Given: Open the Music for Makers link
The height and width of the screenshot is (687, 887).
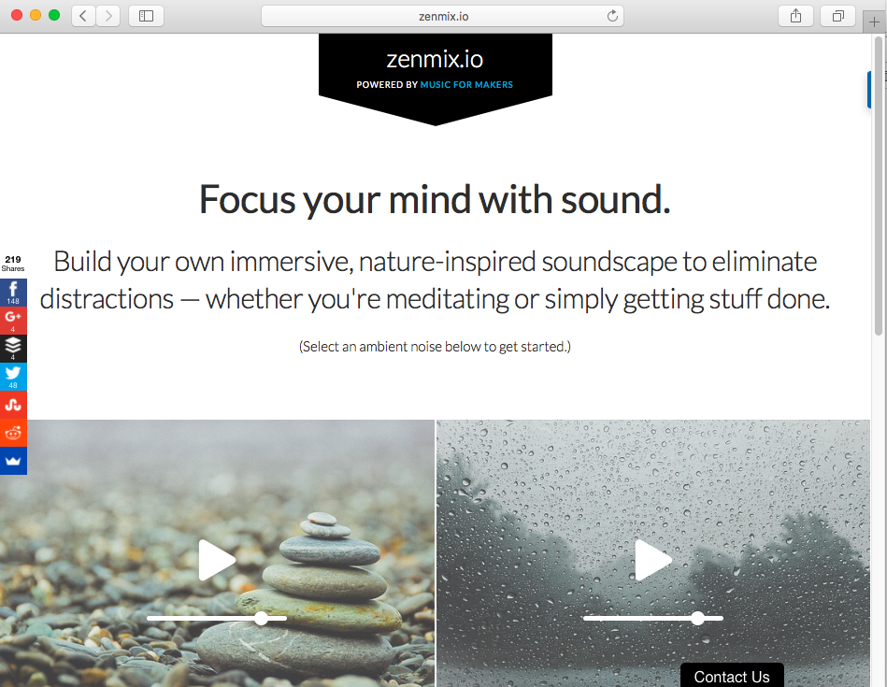Looking at the screenshot, I should pyautogui.click(x=466, y=85).
